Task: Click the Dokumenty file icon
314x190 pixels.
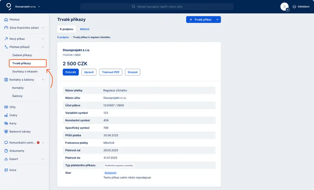Action: pos(6,151)
